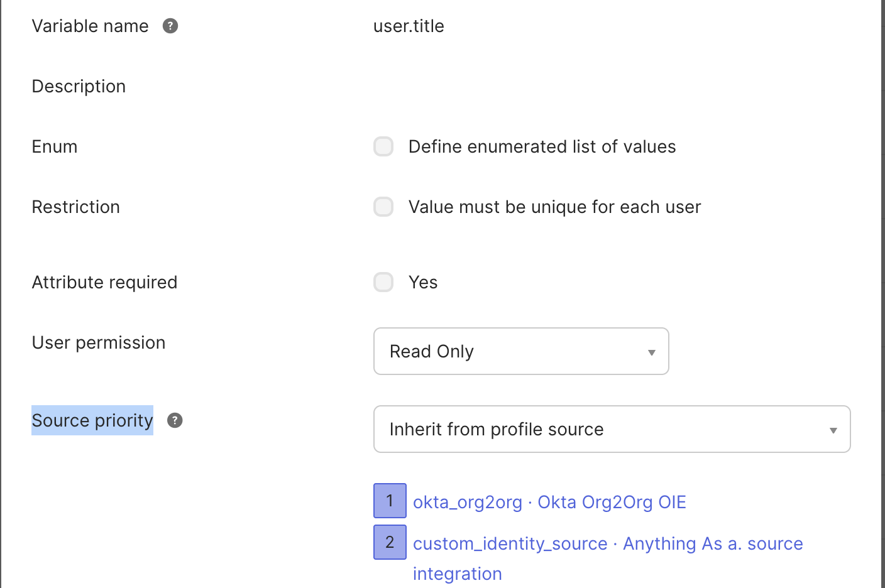This screenshot has height=588, width=885.
Task: Open the okta_org2org Okta Org2Org OIE link
Action: 549,502
